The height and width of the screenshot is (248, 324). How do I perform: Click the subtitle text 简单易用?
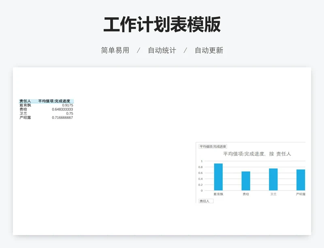pyautogui.click(x=115, y=50)
